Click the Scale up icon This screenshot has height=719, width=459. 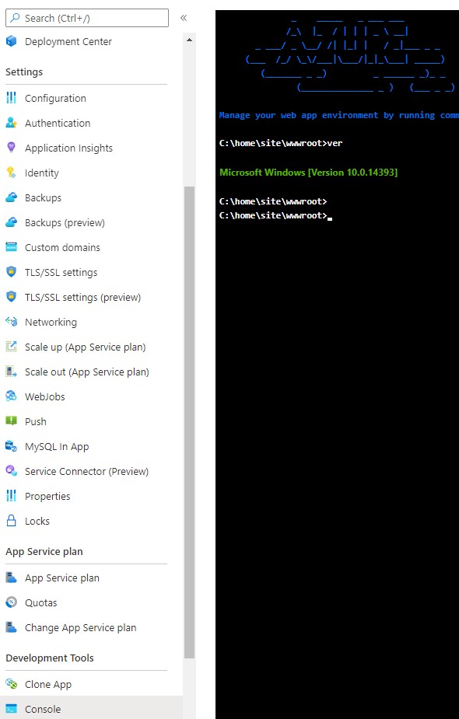[11, 347]
